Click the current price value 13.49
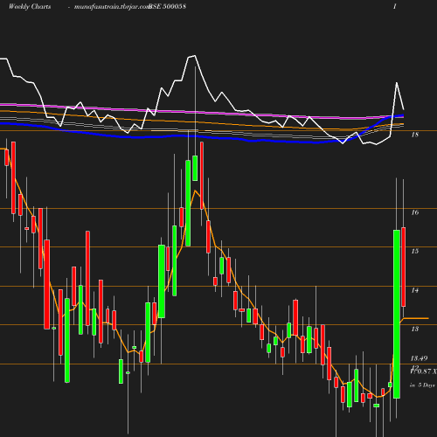 [x=419, y=358]
